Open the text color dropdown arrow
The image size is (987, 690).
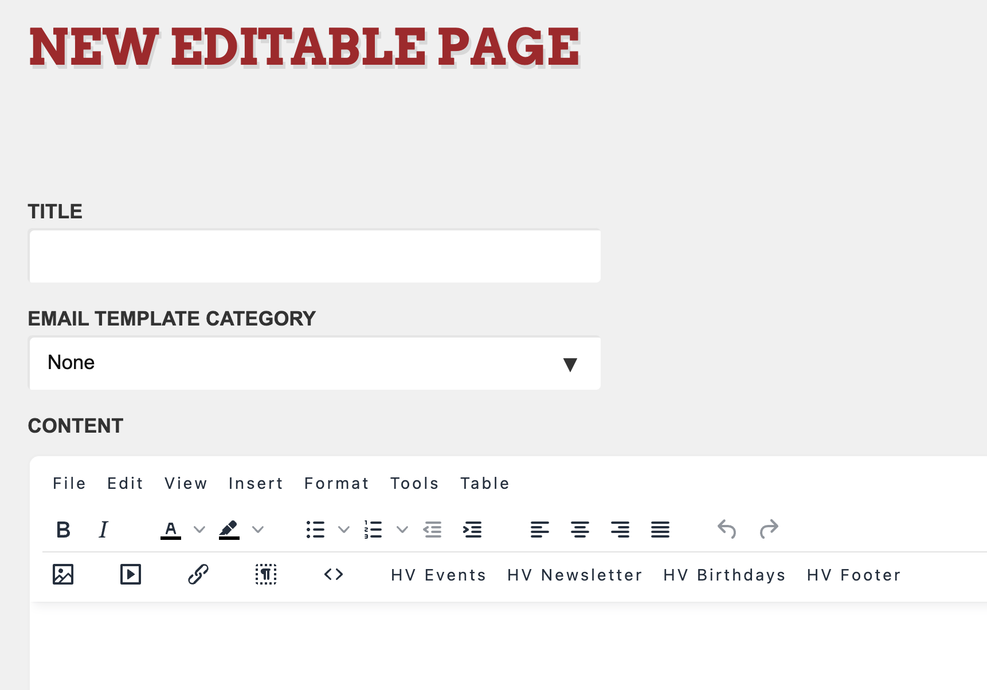point(199,530)
